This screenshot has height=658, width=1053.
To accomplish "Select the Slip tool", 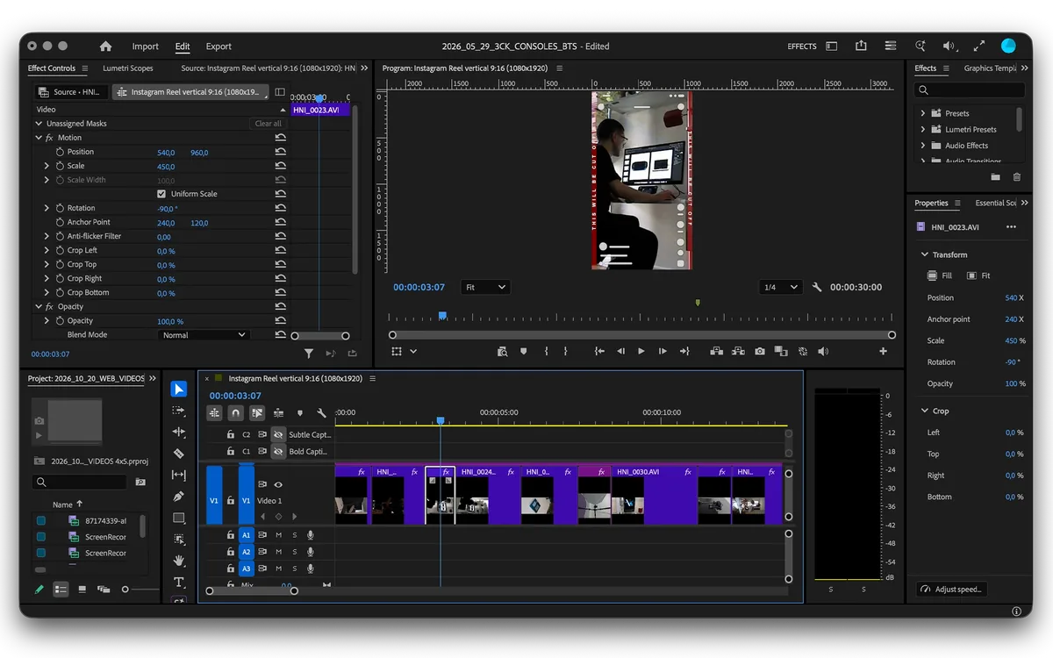I will pyautogui.click(x=179, y=475).
